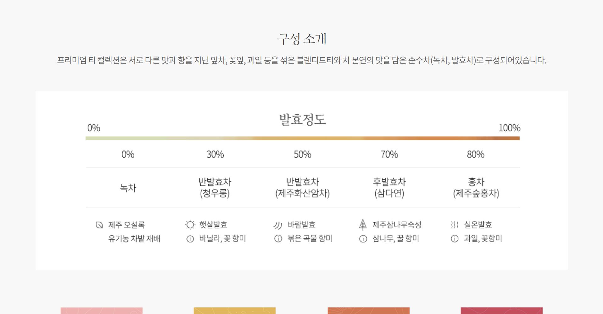
Task: Click the 홍차 (제주숲홍차) label
Action: 476,187
